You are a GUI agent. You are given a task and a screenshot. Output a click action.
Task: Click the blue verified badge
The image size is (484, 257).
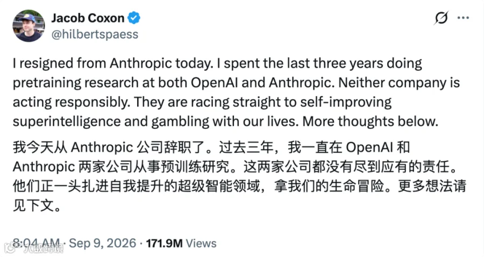tap(134, 18)
